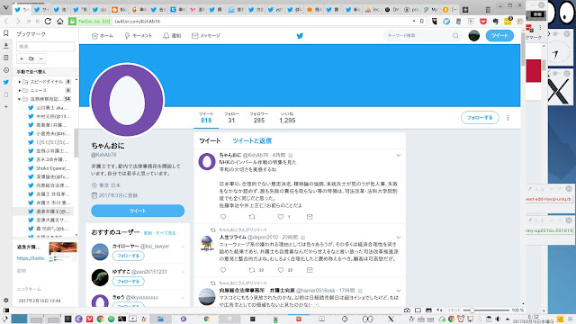
Task: Open Twitter web panel in sidebar
Action: pos(6,82)
